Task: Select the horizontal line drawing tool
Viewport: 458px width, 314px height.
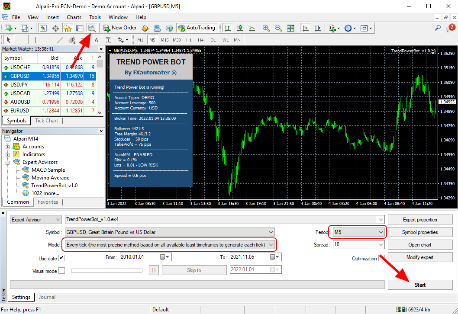Action: (48, 40)
